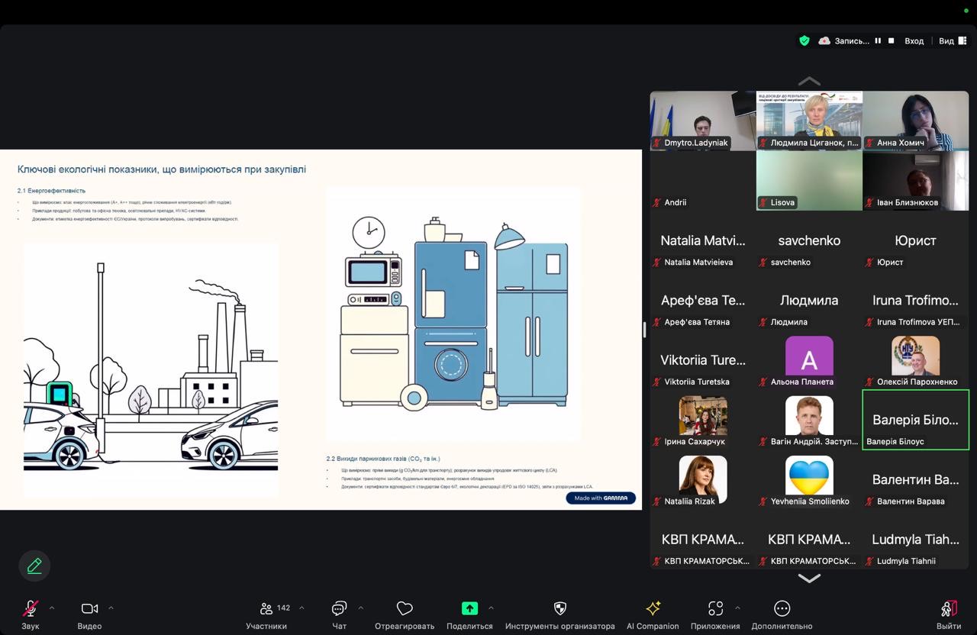Pause the recording in top bar
The width and height of the screenshot is (977, 635).
click(x=878, y=41)
